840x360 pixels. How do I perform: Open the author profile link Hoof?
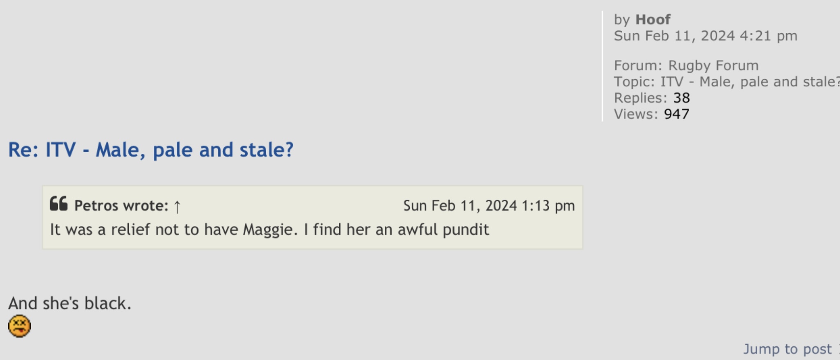653,19
